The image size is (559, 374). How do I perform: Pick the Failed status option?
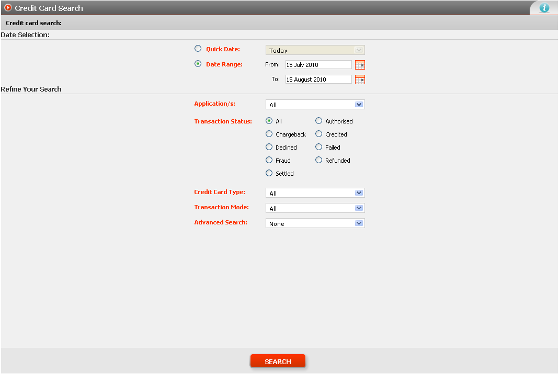click(318, 147)
